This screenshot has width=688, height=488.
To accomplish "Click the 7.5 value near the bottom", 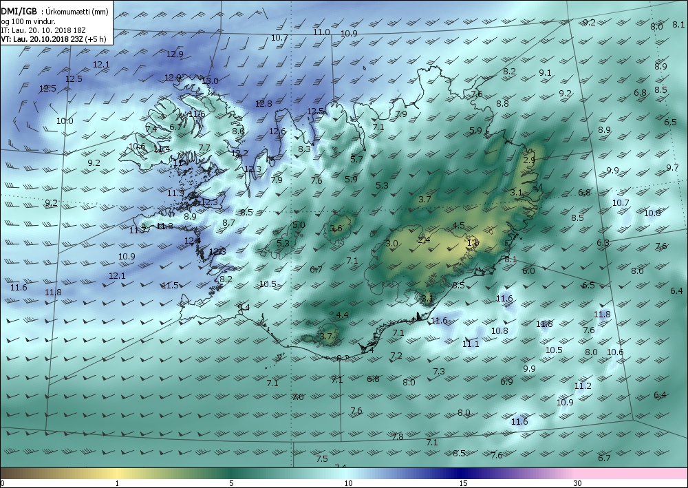I will point(322,458).
